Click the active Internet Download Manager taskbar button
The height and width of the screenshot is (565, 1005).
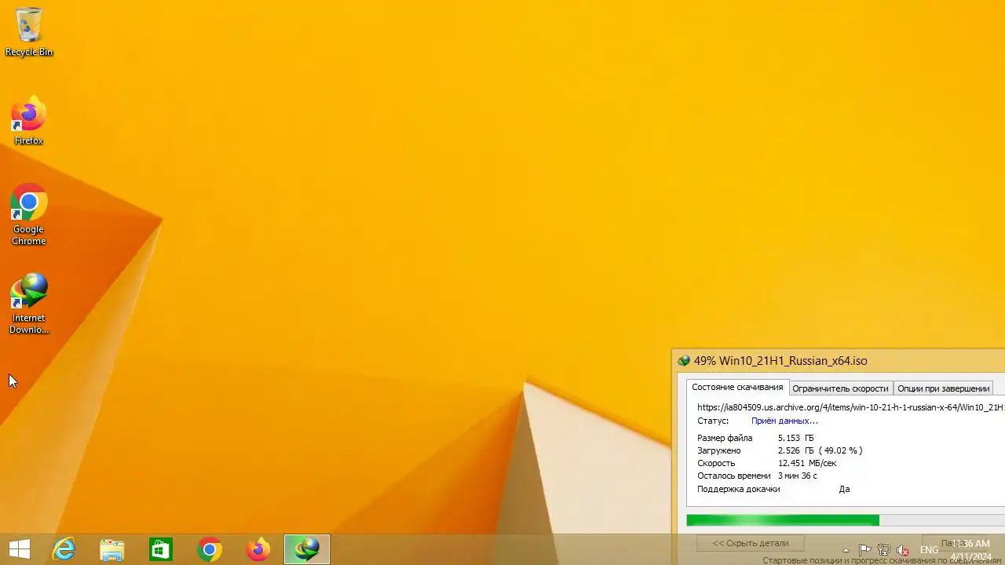pyautogui.click(x=306, y=549)
